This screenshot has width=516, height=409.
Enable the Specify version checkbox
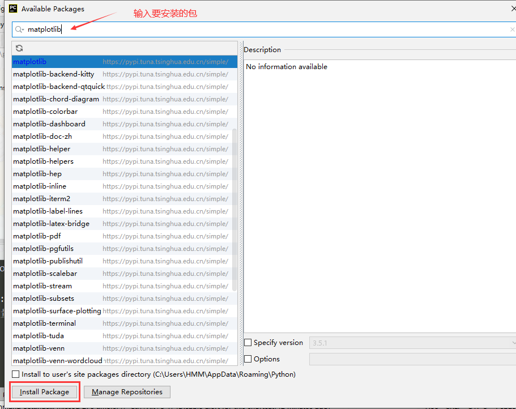(248, 343)
